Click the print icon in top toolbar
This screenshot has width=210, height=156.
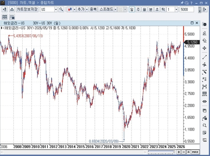[x=12, y=10]
